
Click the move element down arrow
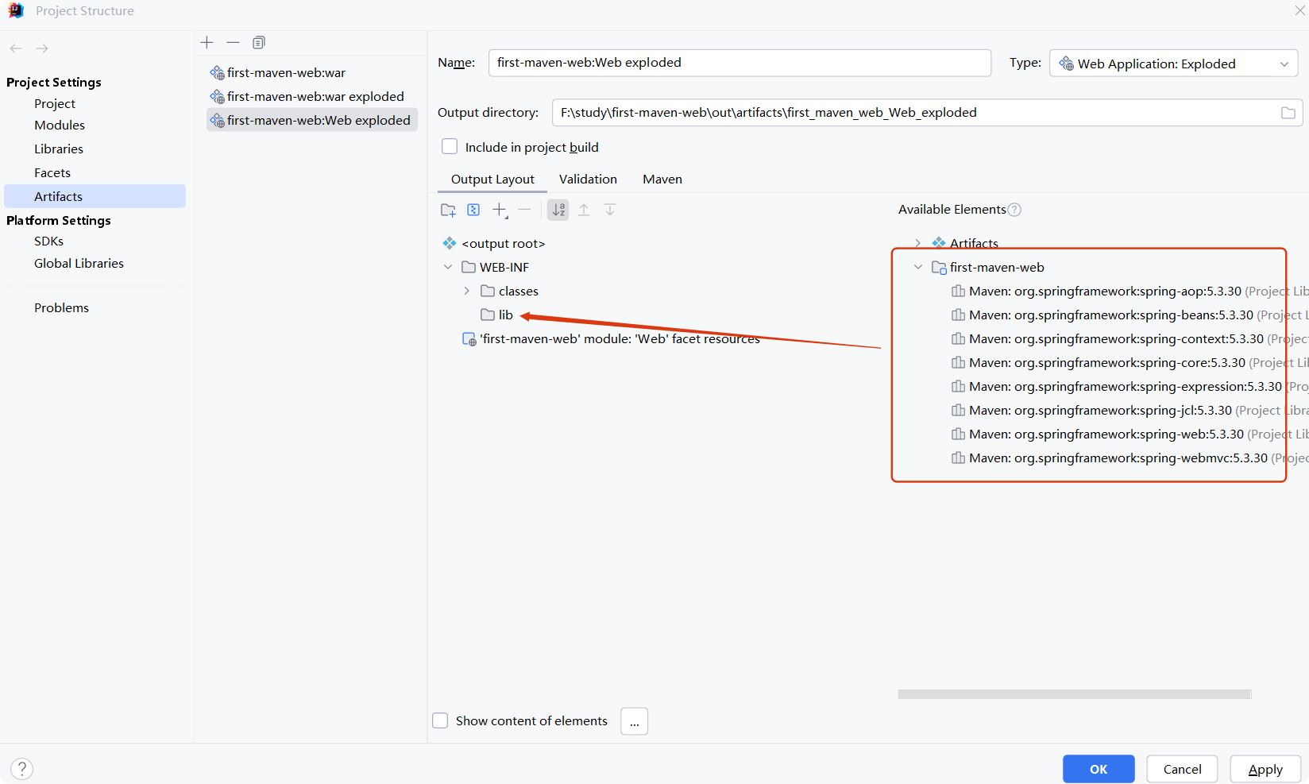click(610, 210)
